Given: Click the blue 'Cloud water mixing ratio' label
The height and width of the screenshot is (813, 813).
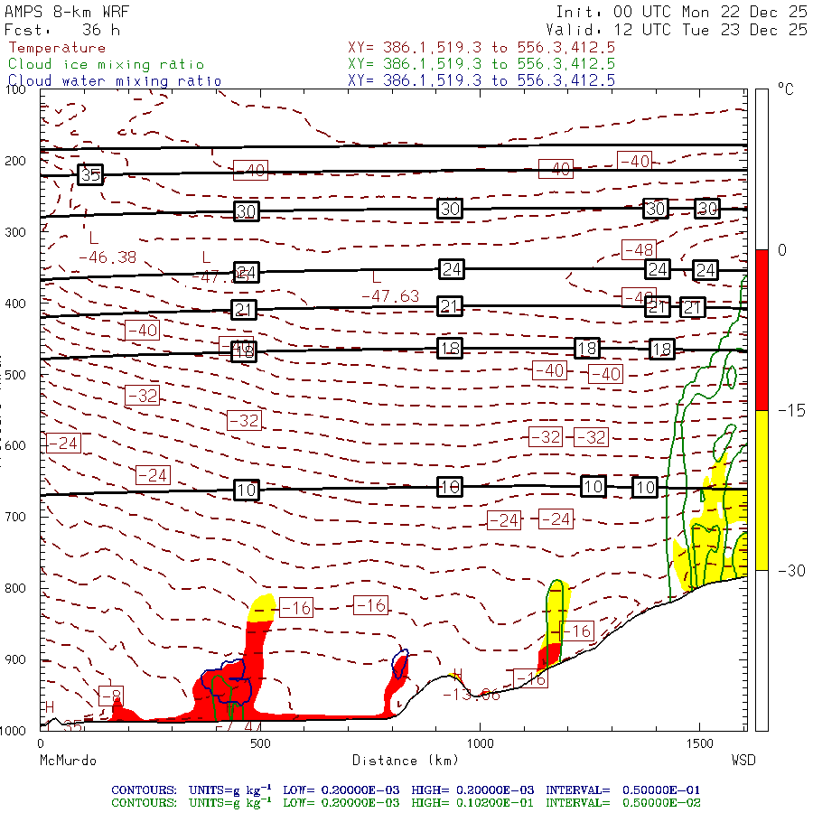Looking at the screenshot, I should pyautogui.click(x=115, y=81).
